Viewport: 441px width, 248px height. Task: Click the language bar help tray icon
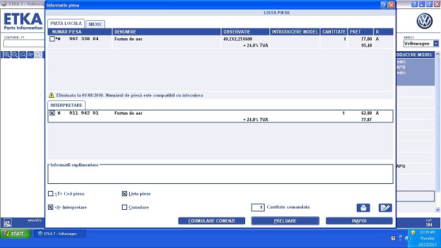pyautogui.click(x=393, y=238)
